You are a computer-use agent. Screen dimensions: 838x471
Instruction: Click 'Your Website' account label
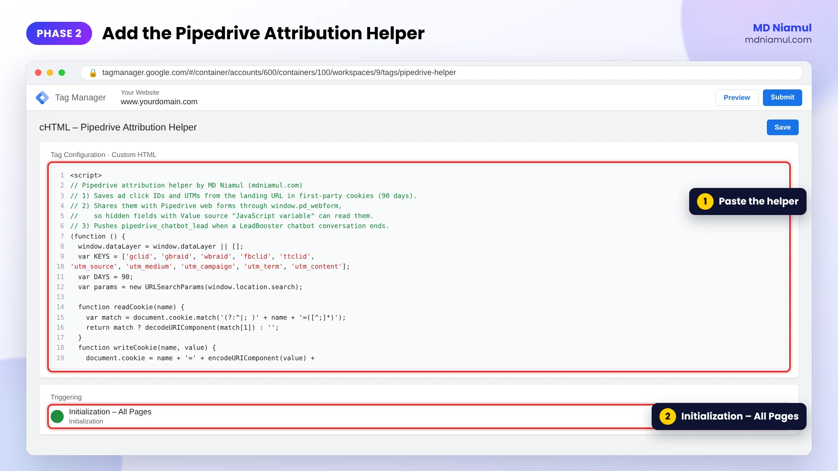tap(140, 92)
